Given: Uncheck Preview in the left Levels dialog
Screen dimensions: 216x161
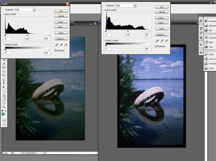Looking at the screenshot, I should coord(55,50).
